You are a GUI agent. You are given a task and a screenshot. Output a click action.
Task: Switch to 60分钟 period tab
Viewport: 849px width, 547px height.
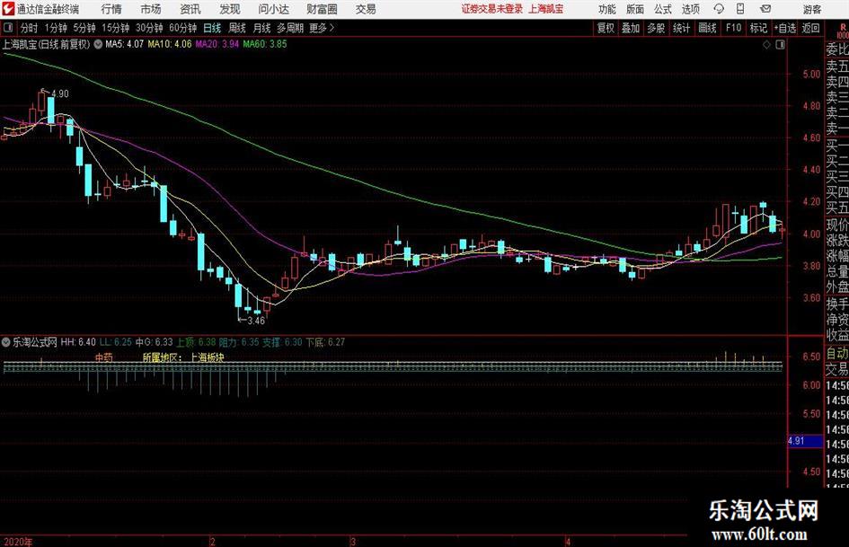coord(182,28)
